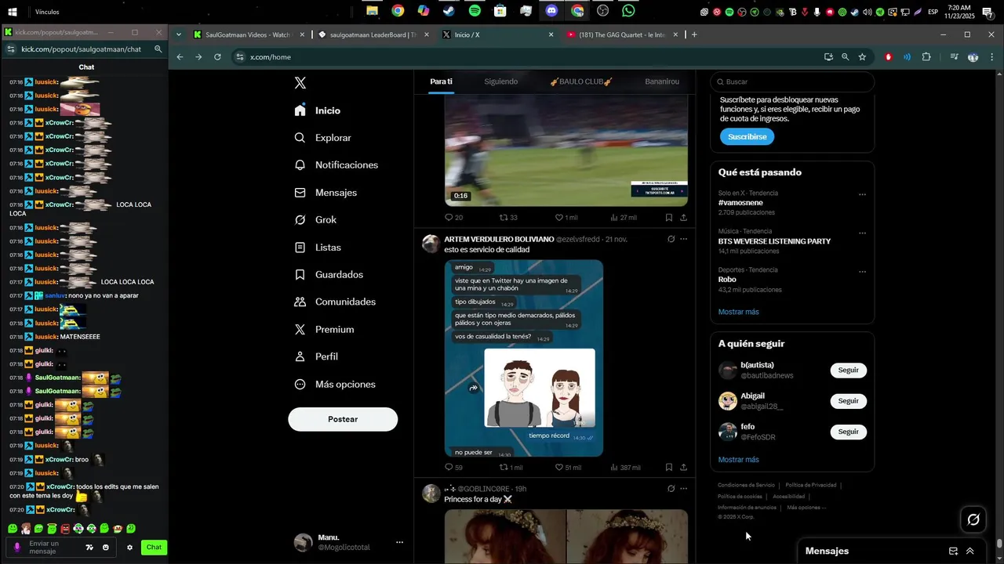Screen dimensions: 1004x564
Task: Like the ARTEM VERDULERO BOLIVIANO post
Action: tap(567, 468)
